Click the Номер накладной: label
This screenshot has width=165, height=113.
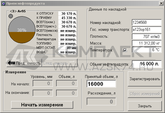click(x=106, y=23)
